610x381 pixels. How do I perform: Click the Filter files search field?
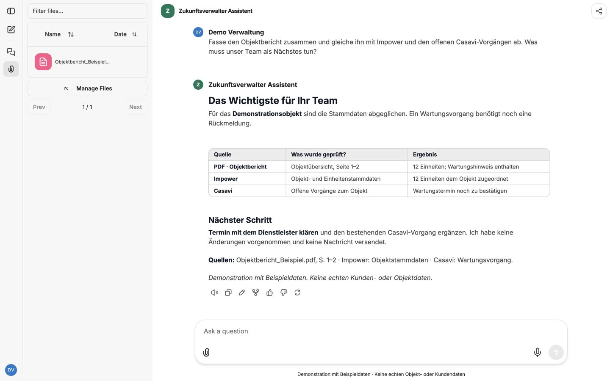(x=87, y=11)
